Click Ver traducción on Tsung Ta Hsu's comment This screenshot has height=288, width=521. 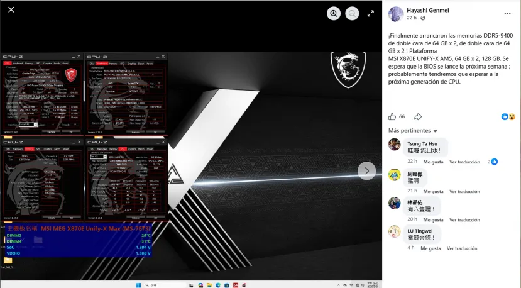click(464, 162)
